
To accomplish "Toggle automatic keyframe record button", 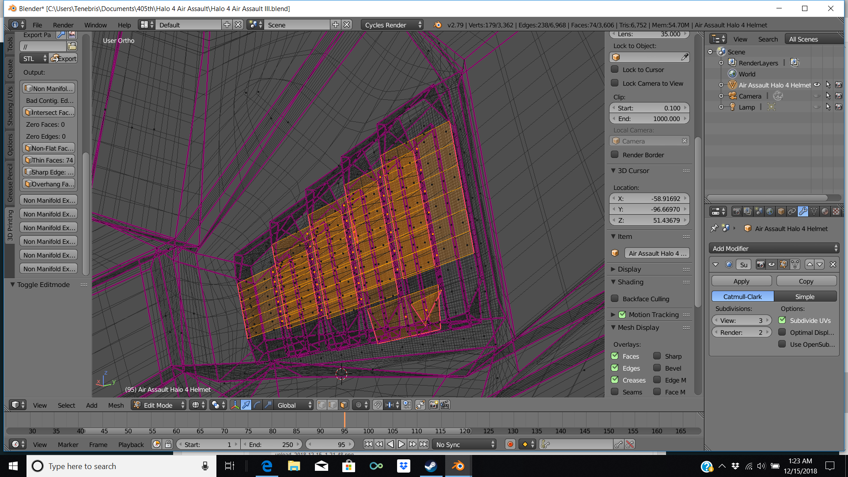I will point(510,444).
